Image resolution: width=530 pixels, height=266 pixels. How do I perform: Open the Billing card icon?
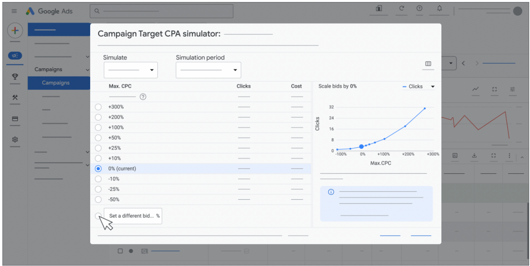tap(15, 119)
